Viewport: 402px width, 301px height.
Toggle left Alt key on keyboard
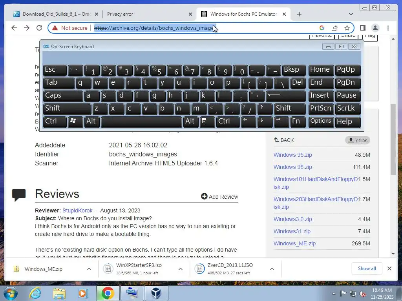click(x=92, y=121)
